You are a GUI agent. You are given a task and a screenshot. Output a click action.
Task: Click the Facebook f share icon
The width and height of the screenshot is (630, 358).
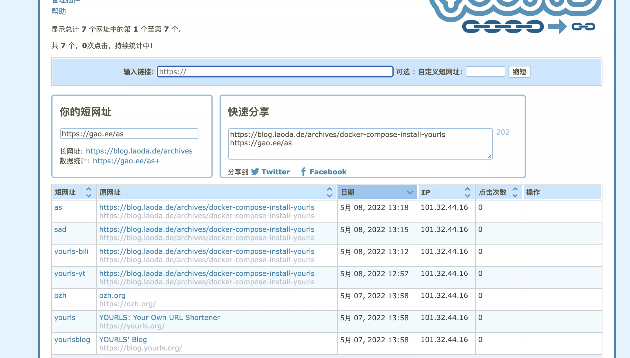[x=303, y=172]
